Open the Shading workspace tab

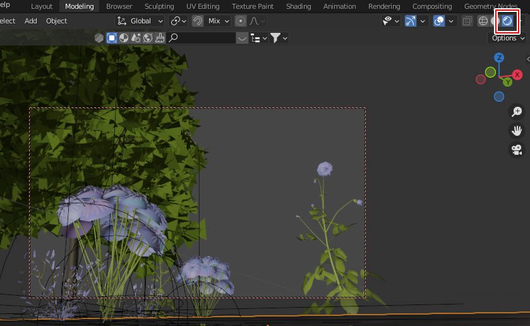point(298,6)
